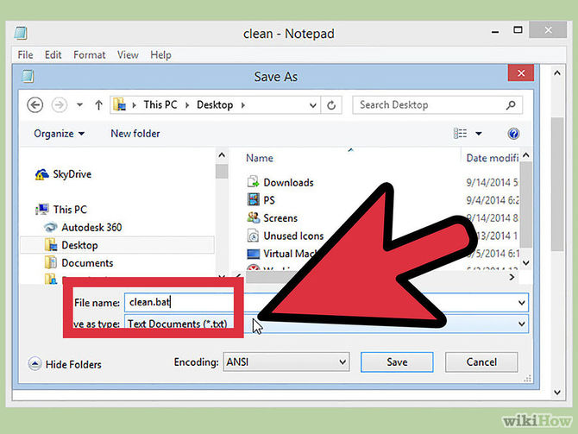Open Notepad View menu
578x434 pixels.
click(x=128, y=55)
